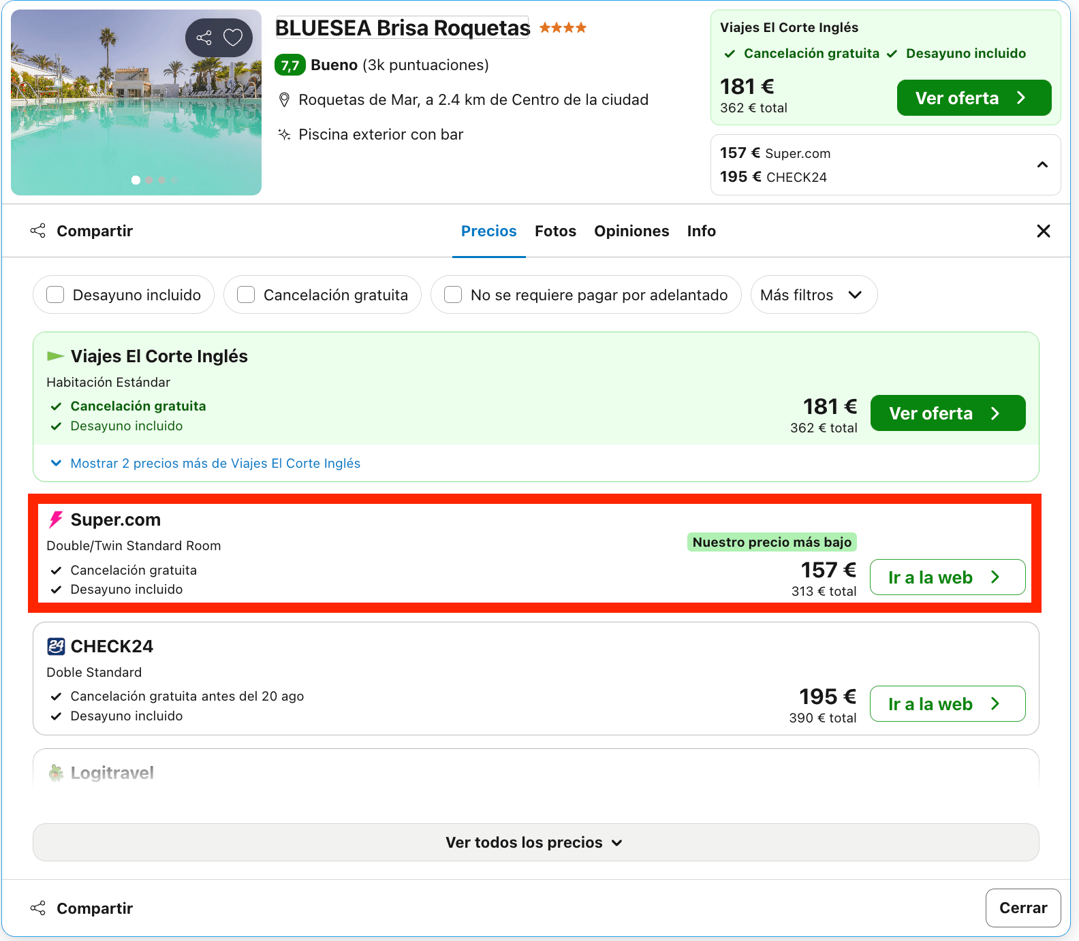Click share icon next to top Compartir
This screenshot has height=941, width=1079.
click(x=38, y=231)
